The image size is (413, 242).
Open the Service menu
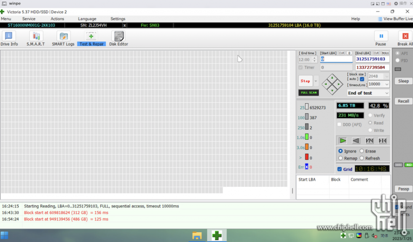(29, 19)
